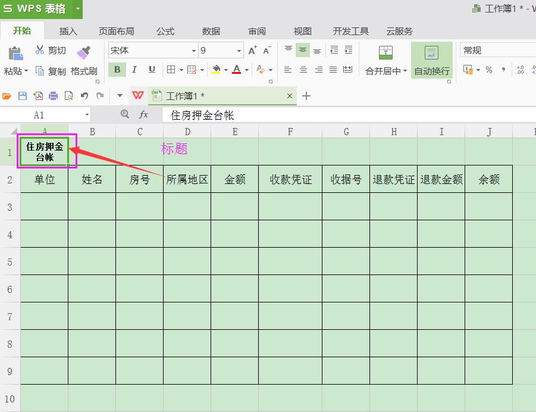Create a new sheet with the + tab button
Viewport: 536px width, 412px height.
tap(306, 95)
